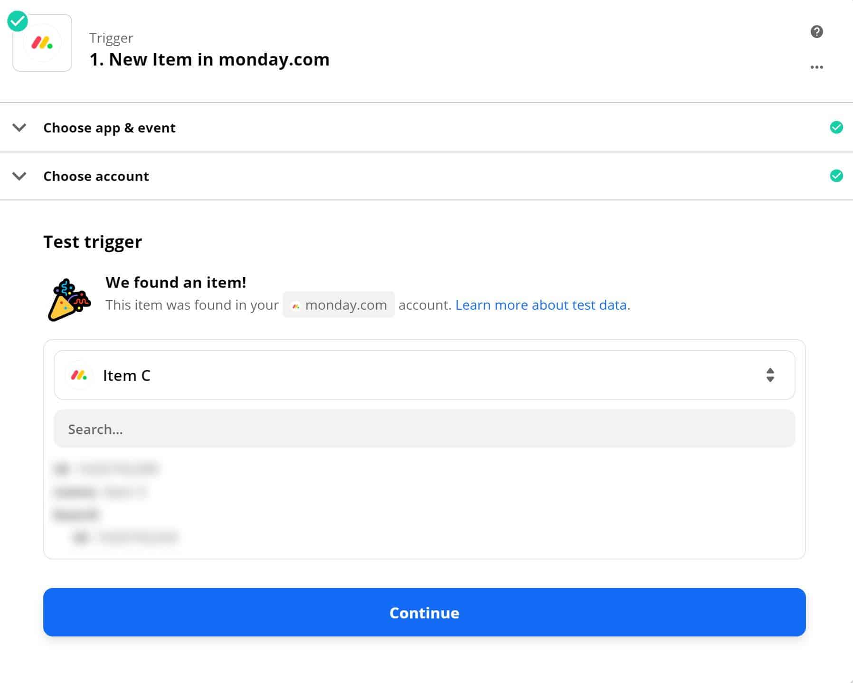This screenshot has height=683, width=853.
Task: Click the monday.com account badge
Action: coord(339,304)
